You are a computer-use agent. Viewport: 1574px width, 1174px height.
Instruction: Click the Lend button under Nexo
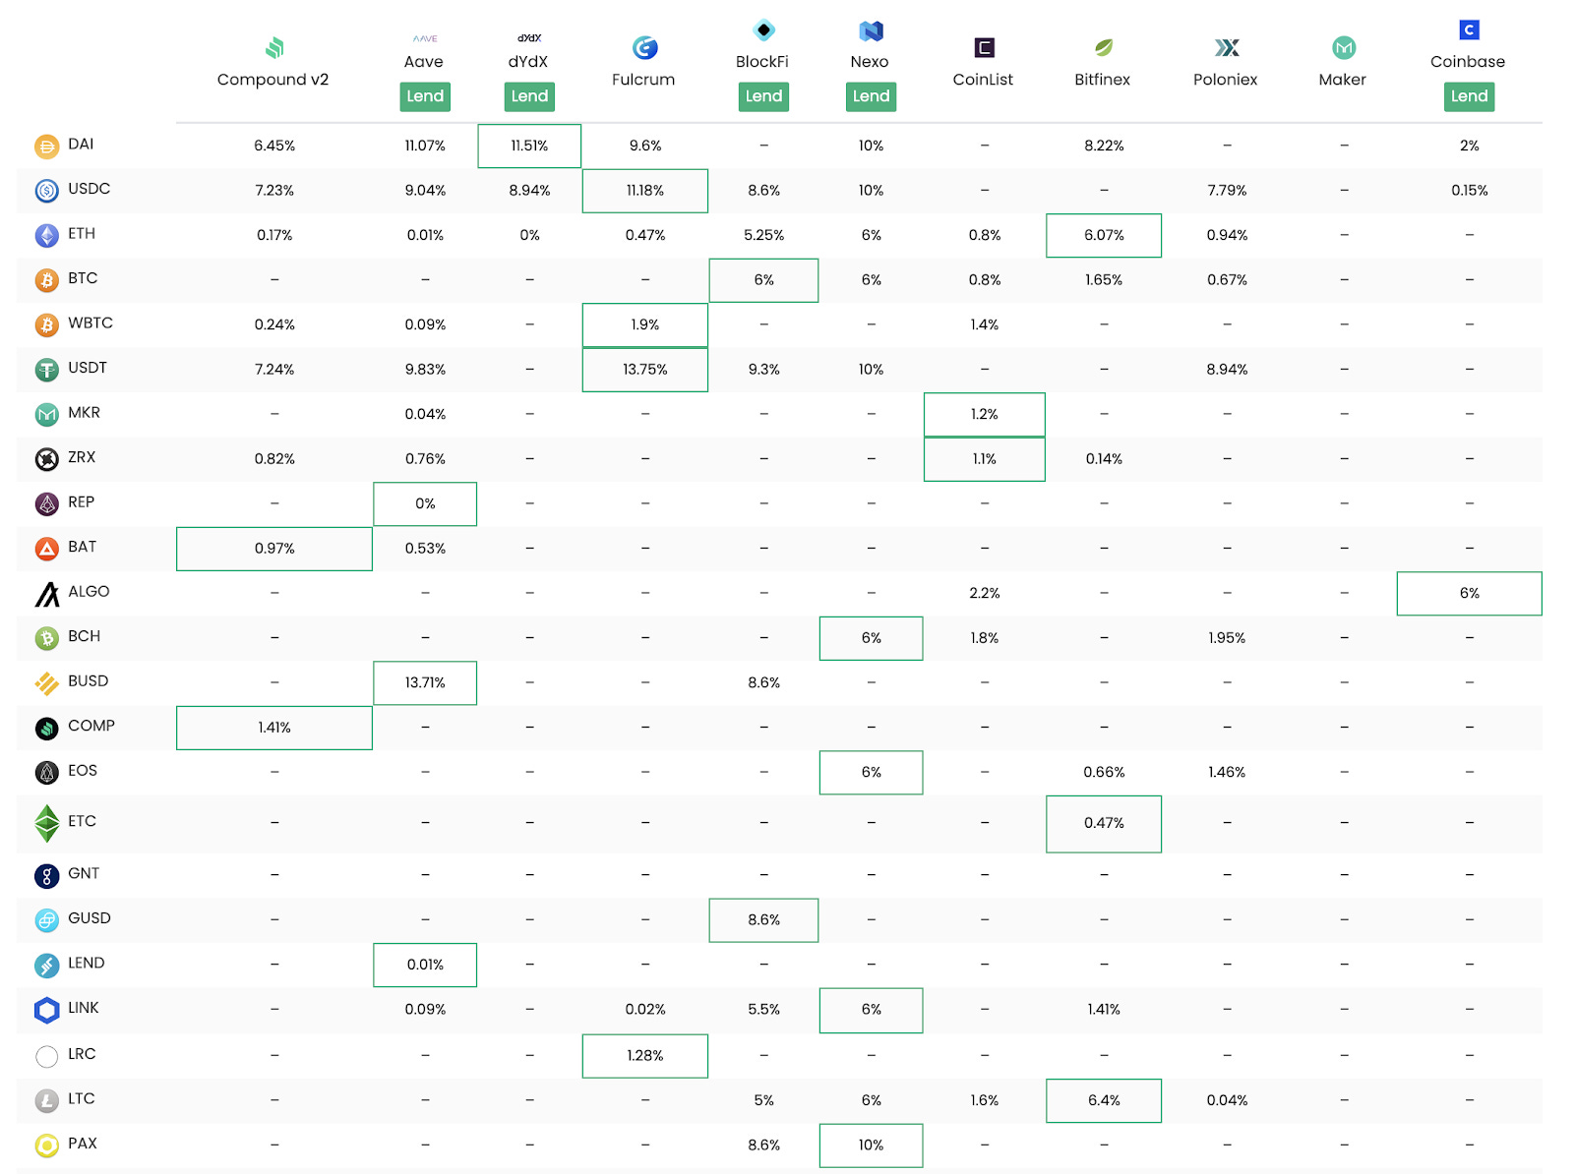(x=871, y=96)
